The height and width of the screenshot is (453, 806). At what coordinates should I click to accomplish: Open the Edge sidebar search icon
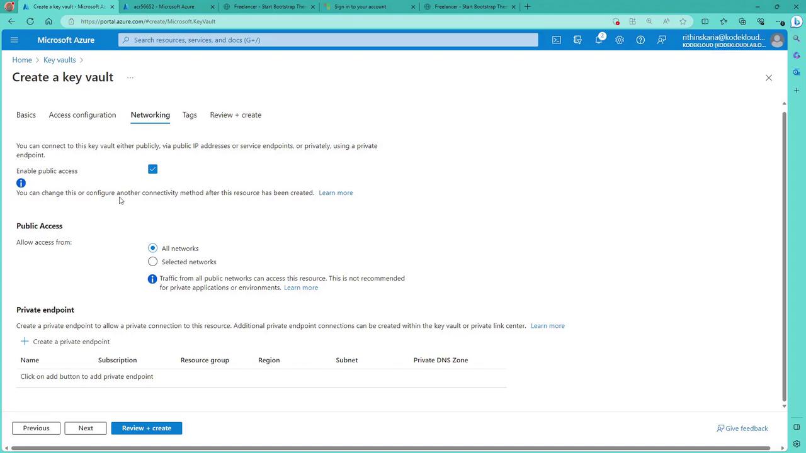(x=797, y=40)
